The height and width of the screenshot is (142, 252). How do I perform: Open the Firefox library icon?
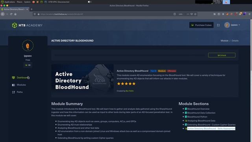pyautogui.click(x=215, y=14)
